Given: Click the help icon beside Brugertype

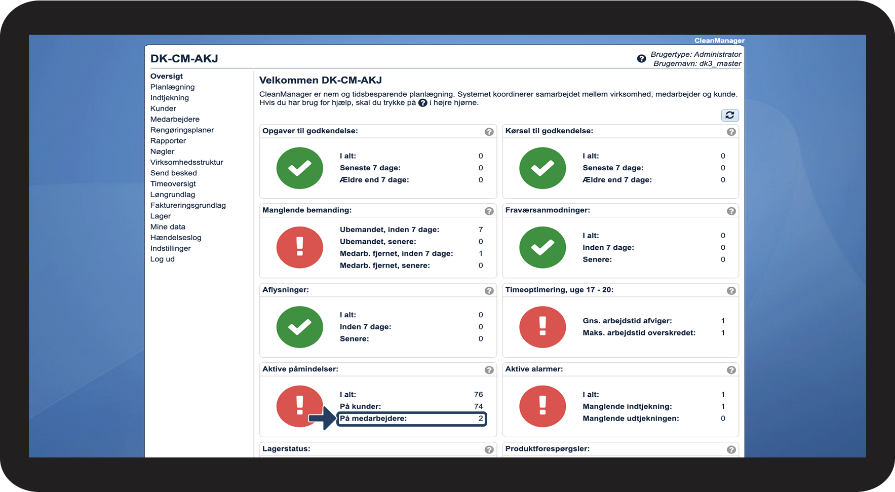Looking at the screenshot, I should [x=641, y=59].
